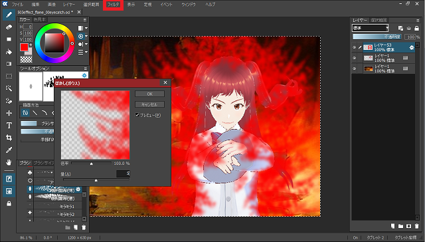Select the Text tool
This screenshot has height=242, width=425.
point(9,126)
